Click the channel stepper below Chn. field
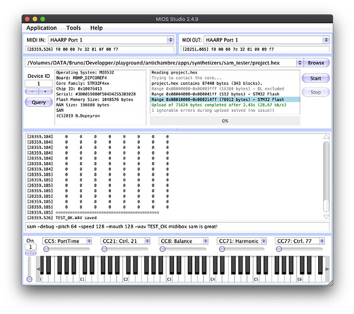354x314 pixels. [30, 253]
